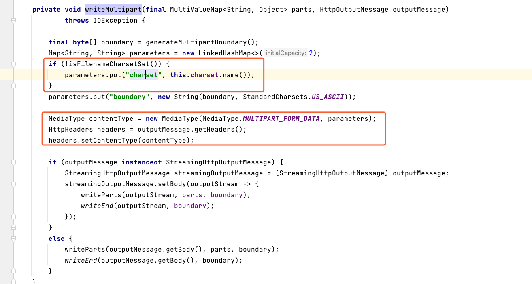
Task: Click the HttpHeaders type name
Action: 71,129
